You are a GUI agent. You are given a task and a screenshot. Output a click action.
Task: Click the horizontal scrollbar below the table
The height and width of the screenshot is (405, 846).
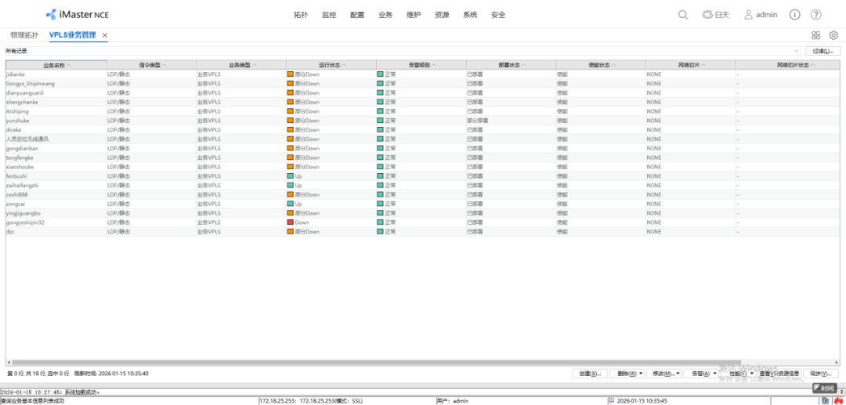(392, 363)
